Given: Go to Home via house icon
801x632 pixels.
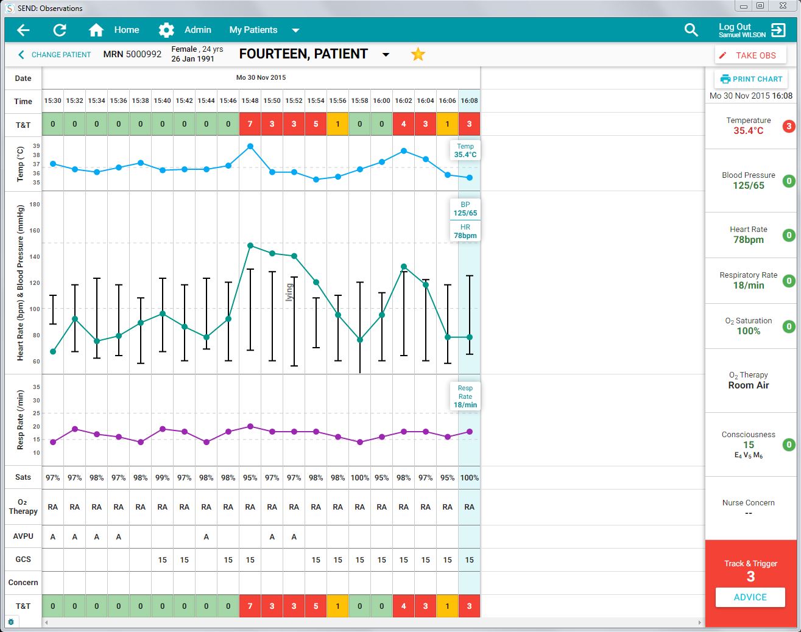Looking at the screenshot, I should [96, 30].
